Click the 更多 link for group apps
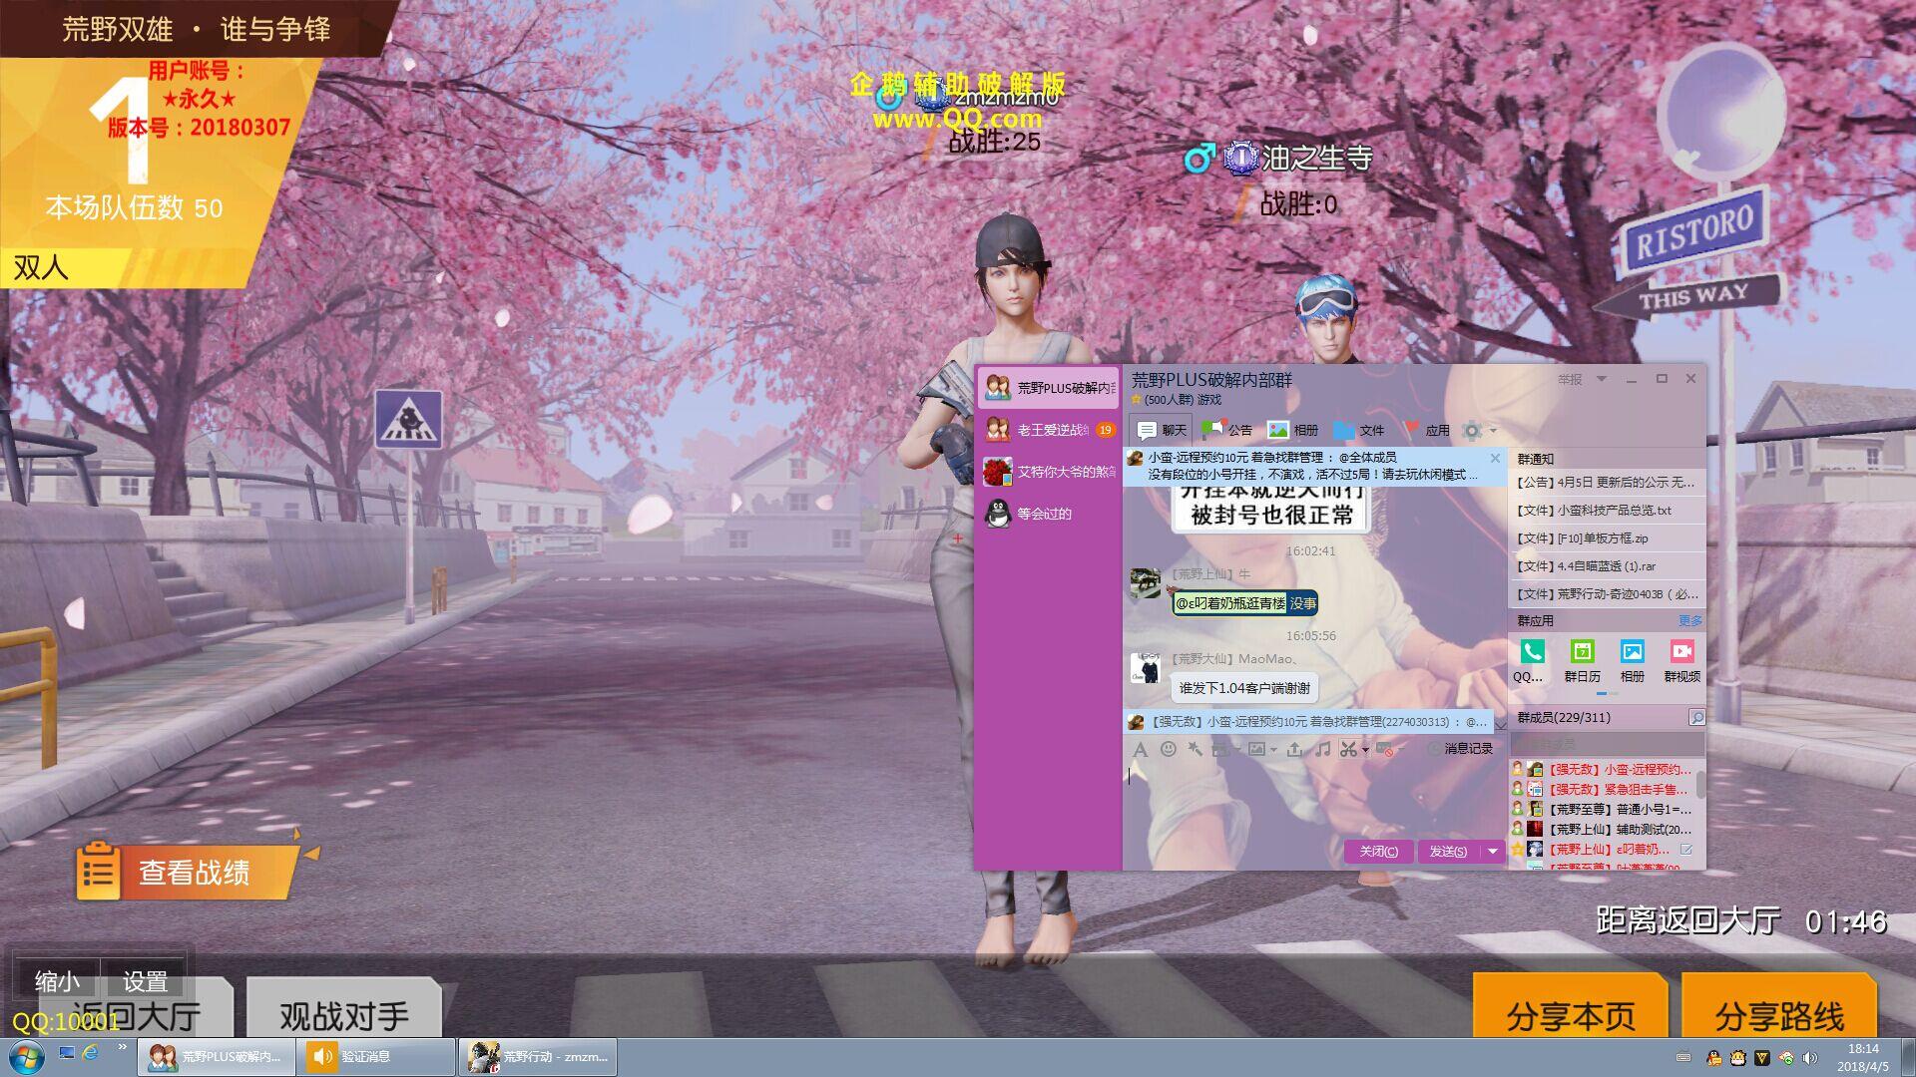The height and width of the screenshot is (1077, 1916). (1689, 620)
